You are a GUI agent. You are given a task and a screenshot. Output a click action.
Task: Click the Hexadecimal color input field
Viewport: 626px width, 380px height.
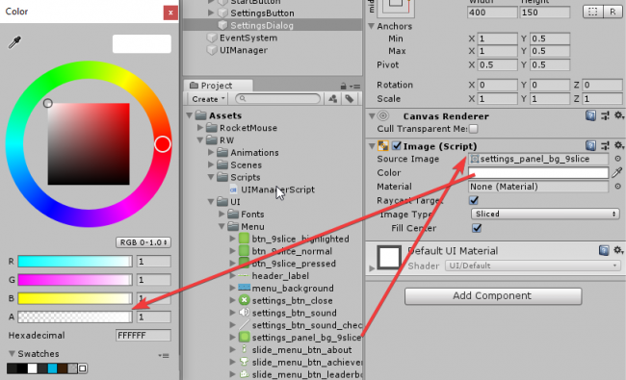(143, 336)
